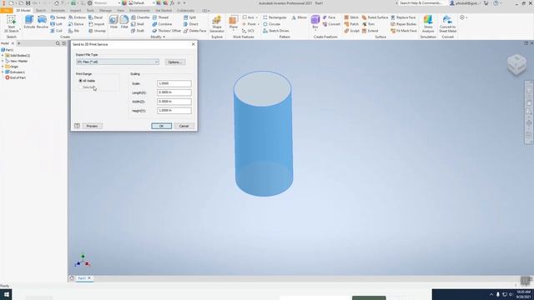This screenshot has height=300, width=534.
Task: Click the model browser search icon
Action: (x=58, y=43)
